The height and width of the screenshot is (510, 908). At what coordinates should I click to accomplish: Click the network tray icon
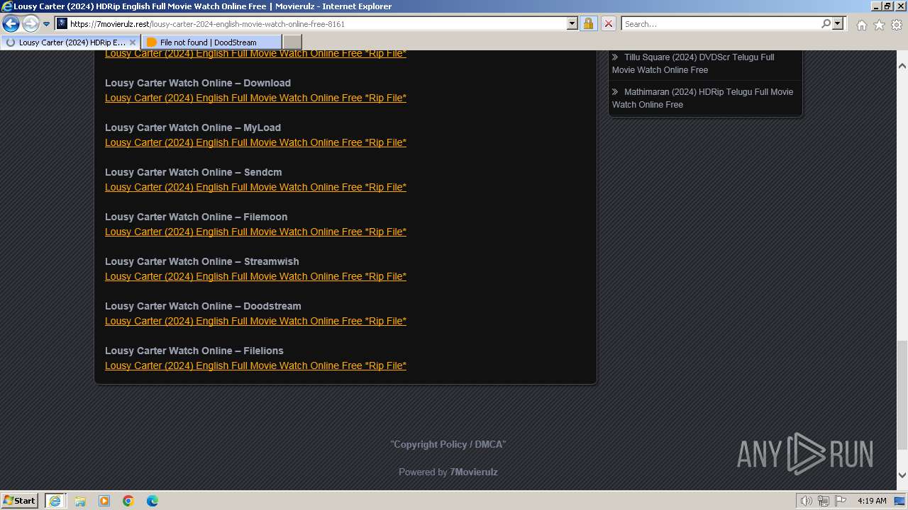[x=824, y=501]
